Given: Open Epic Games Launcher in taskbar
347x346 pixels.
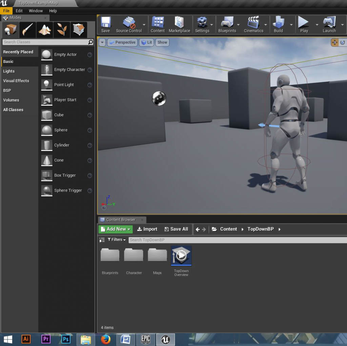Looking at the screenshot, I should pos(146,339).
